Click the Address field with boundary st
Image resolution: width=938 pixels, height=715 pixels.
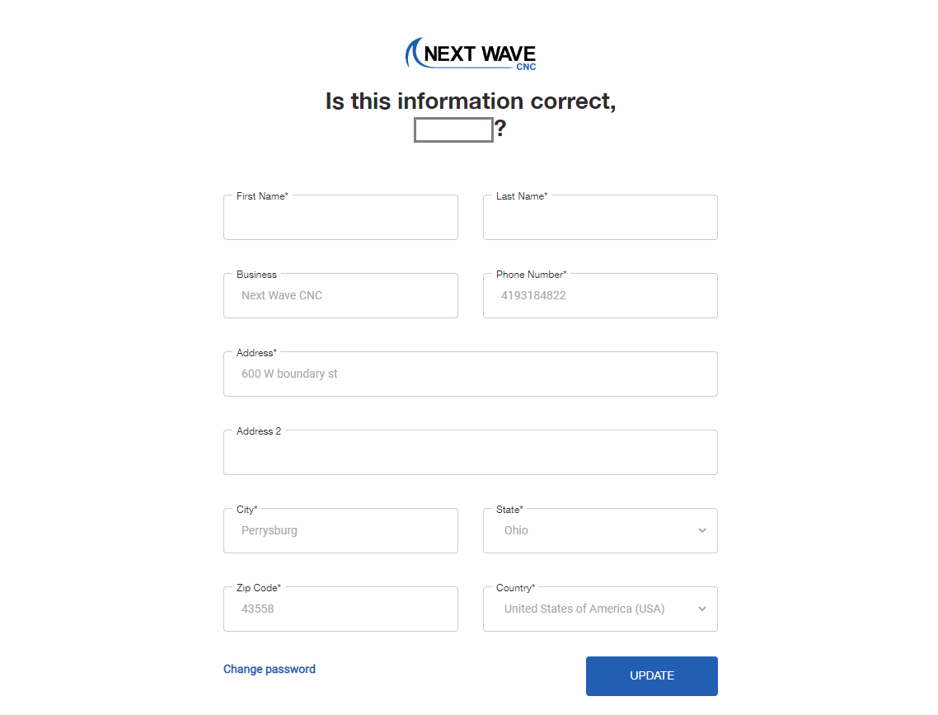click(x=470, y=374)
